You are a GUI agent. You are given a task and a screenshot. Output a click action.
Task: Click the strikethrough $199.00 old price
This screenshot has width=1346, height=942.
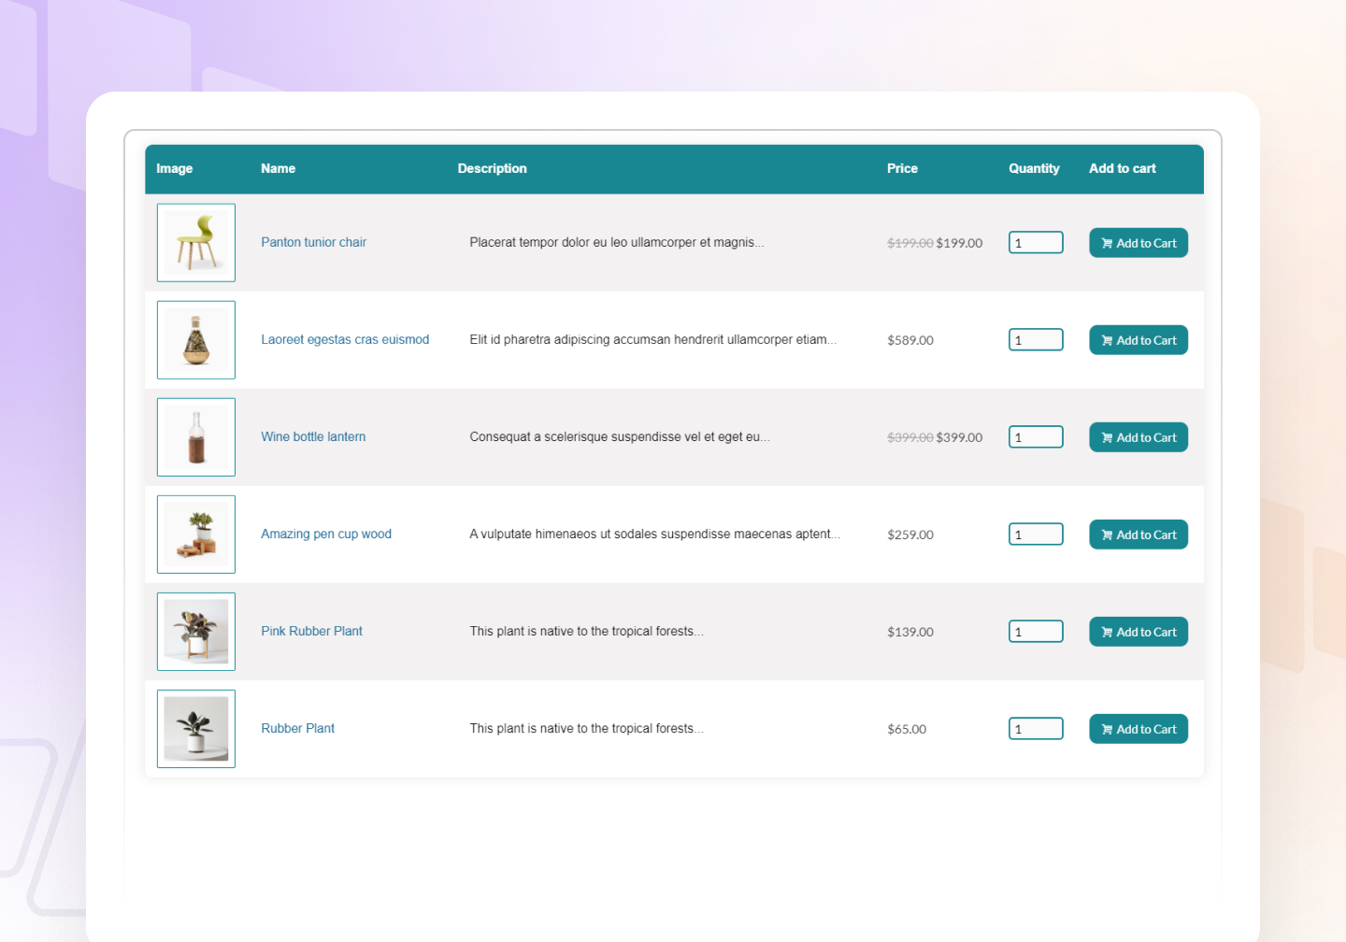[x=909, y=243]
